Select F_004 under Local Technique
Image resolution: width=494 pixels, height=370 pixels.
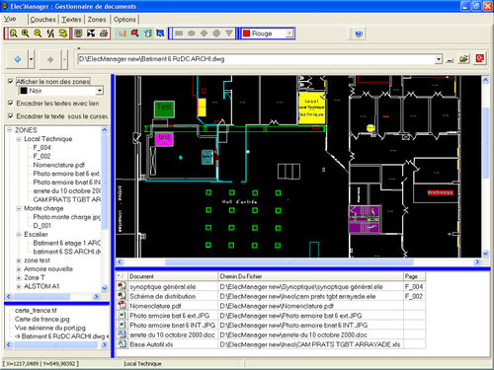[x=41, y=148]
